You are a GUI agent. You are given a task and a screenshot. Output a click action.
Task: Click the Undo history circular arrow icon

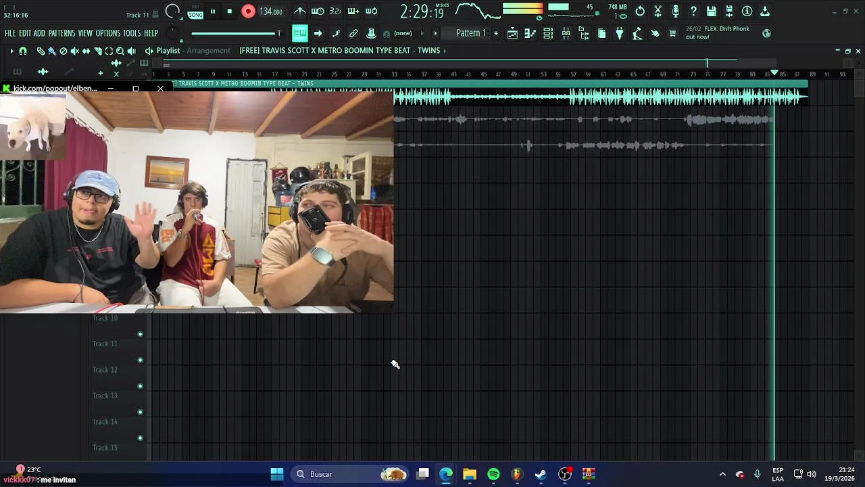click(x=640, y=11)
